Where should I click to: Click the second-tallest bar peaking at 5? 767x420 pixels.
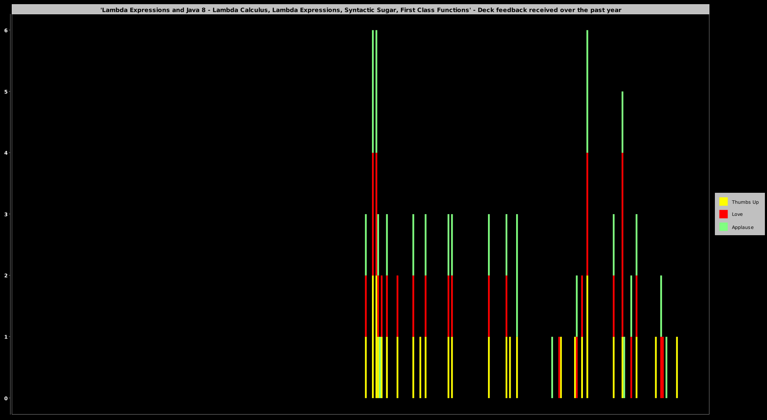click(622, 245)
